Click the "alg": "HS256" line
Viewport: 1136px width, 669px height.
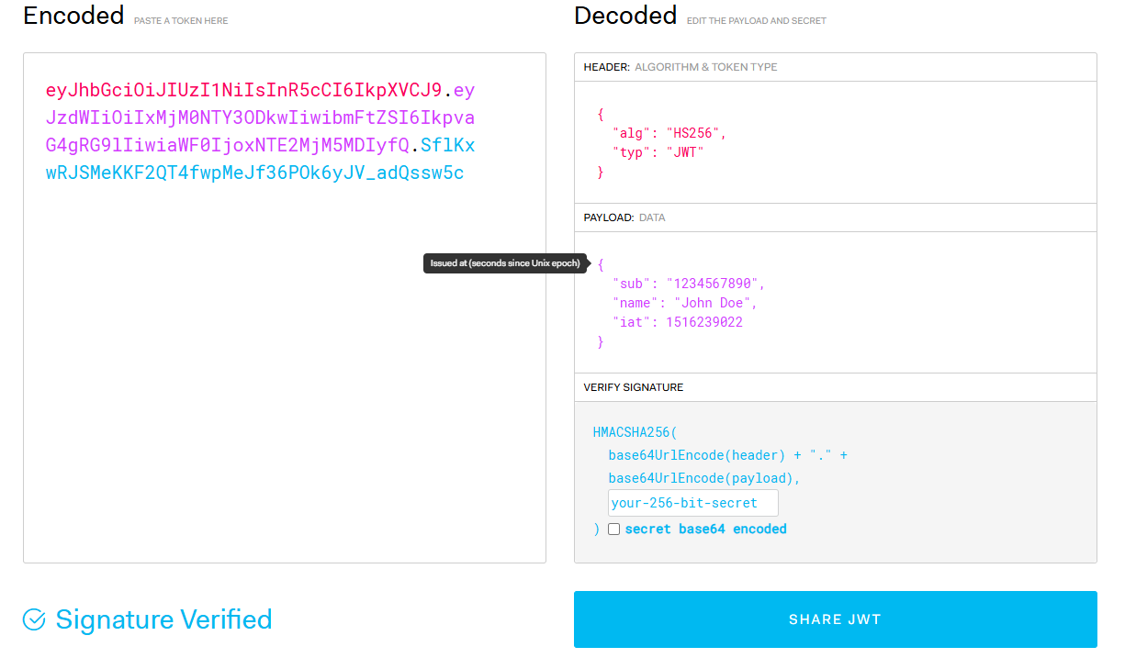click(669, 133)
